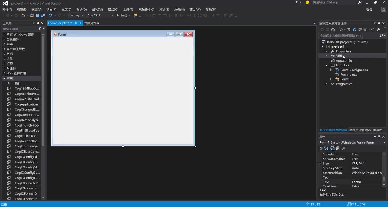Click the 搜索工具箱 search field
This screenshot has width=388, height=207.
pos(20,29)
